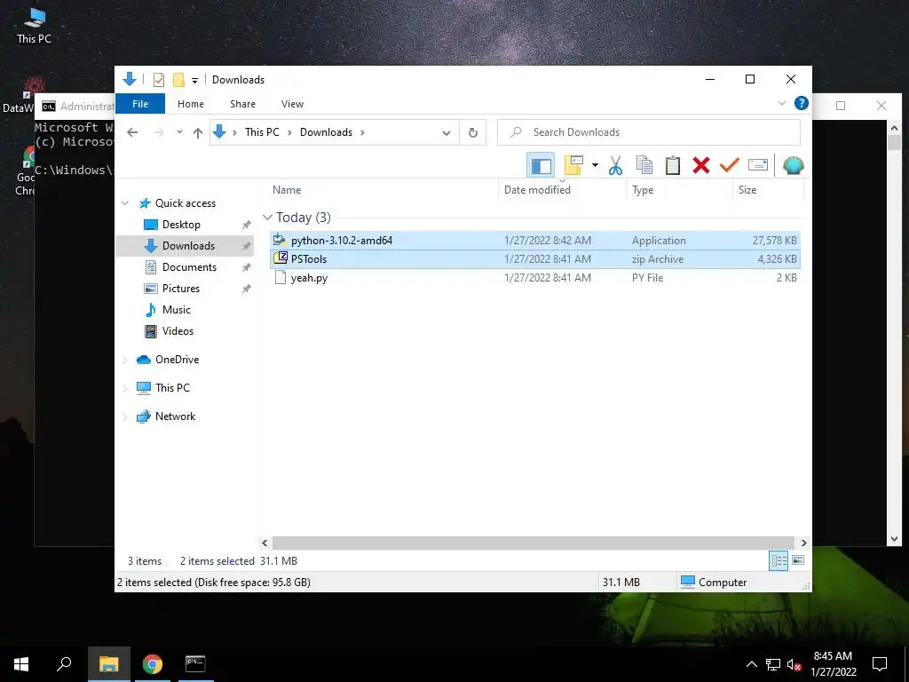Switch to Large icons view in status bar
Screen dimensions: 909x682
[798, 560]
